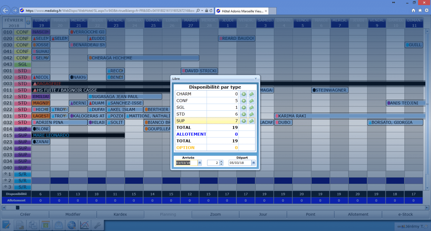Click the money icon in SUP row

pos(251,121)
